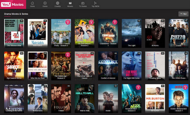Click the Drama Movies & Series heading
Viewport: 190px width, 115px height.
(x=16, y=14)
